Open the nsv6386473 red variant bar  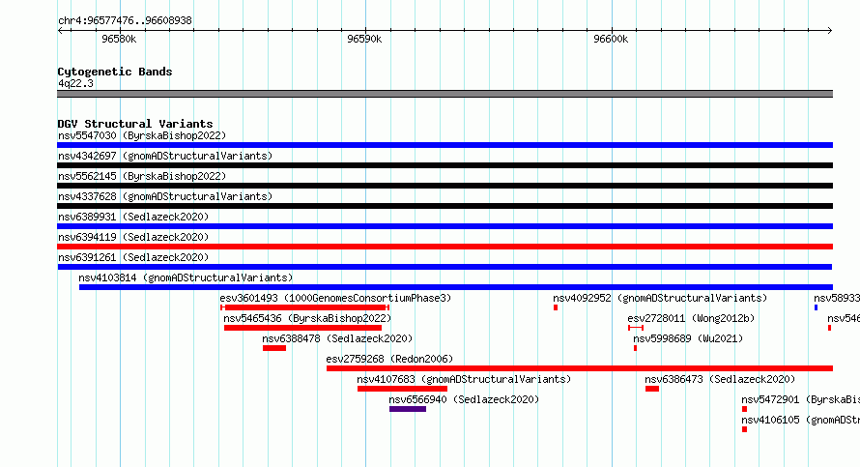652,389
